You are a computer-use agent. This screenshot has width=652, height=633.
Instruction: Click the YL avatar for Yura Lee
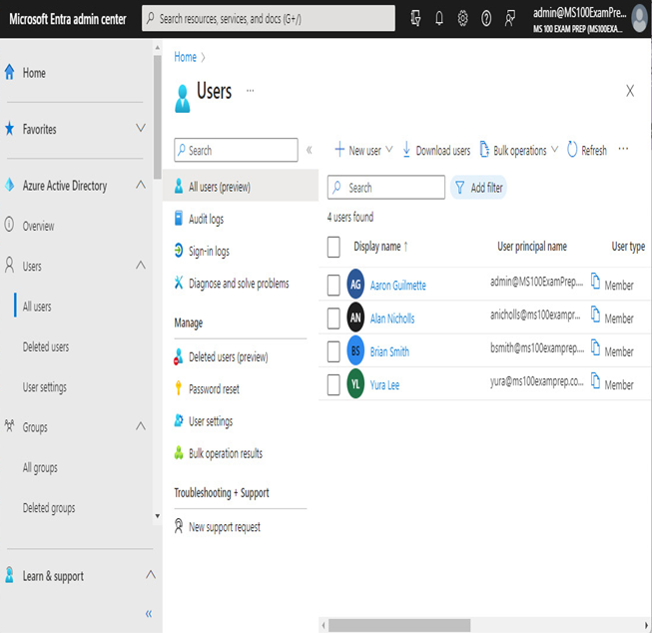coord(355,383)
